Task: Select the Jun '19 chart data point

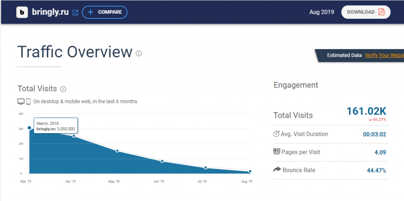Action: [x=162, y=161]
